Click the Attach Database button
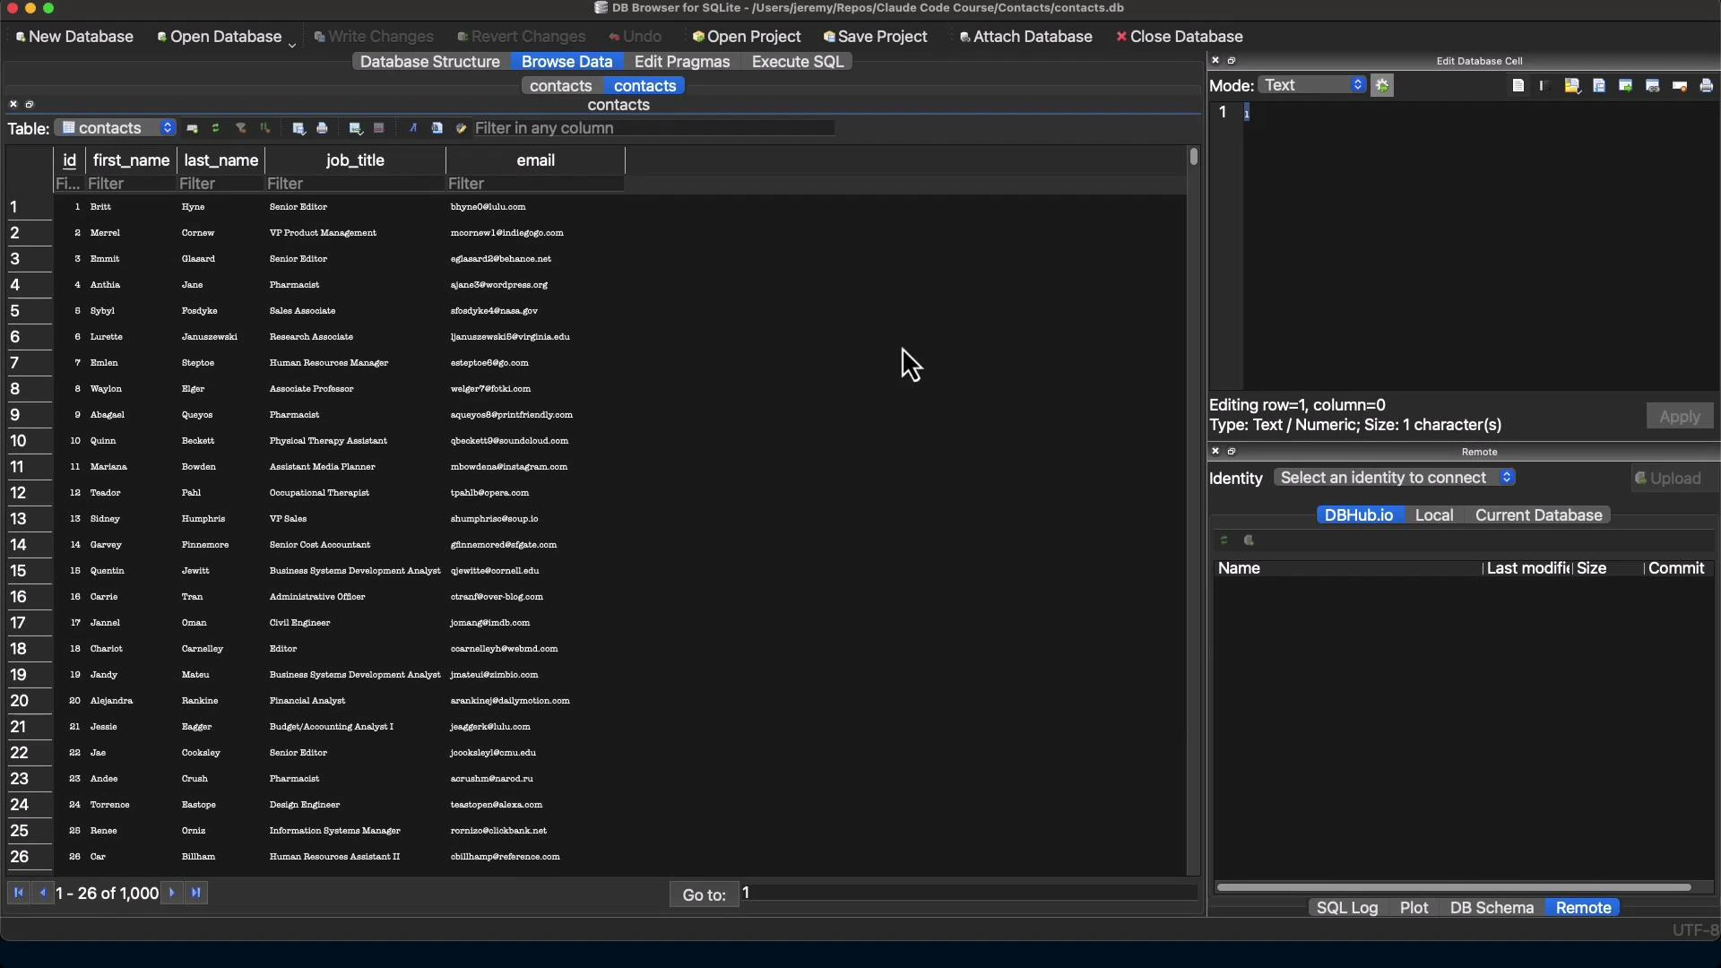Image resolution: width=1721 pixels, height=968 pixels. click(1025, 37)
